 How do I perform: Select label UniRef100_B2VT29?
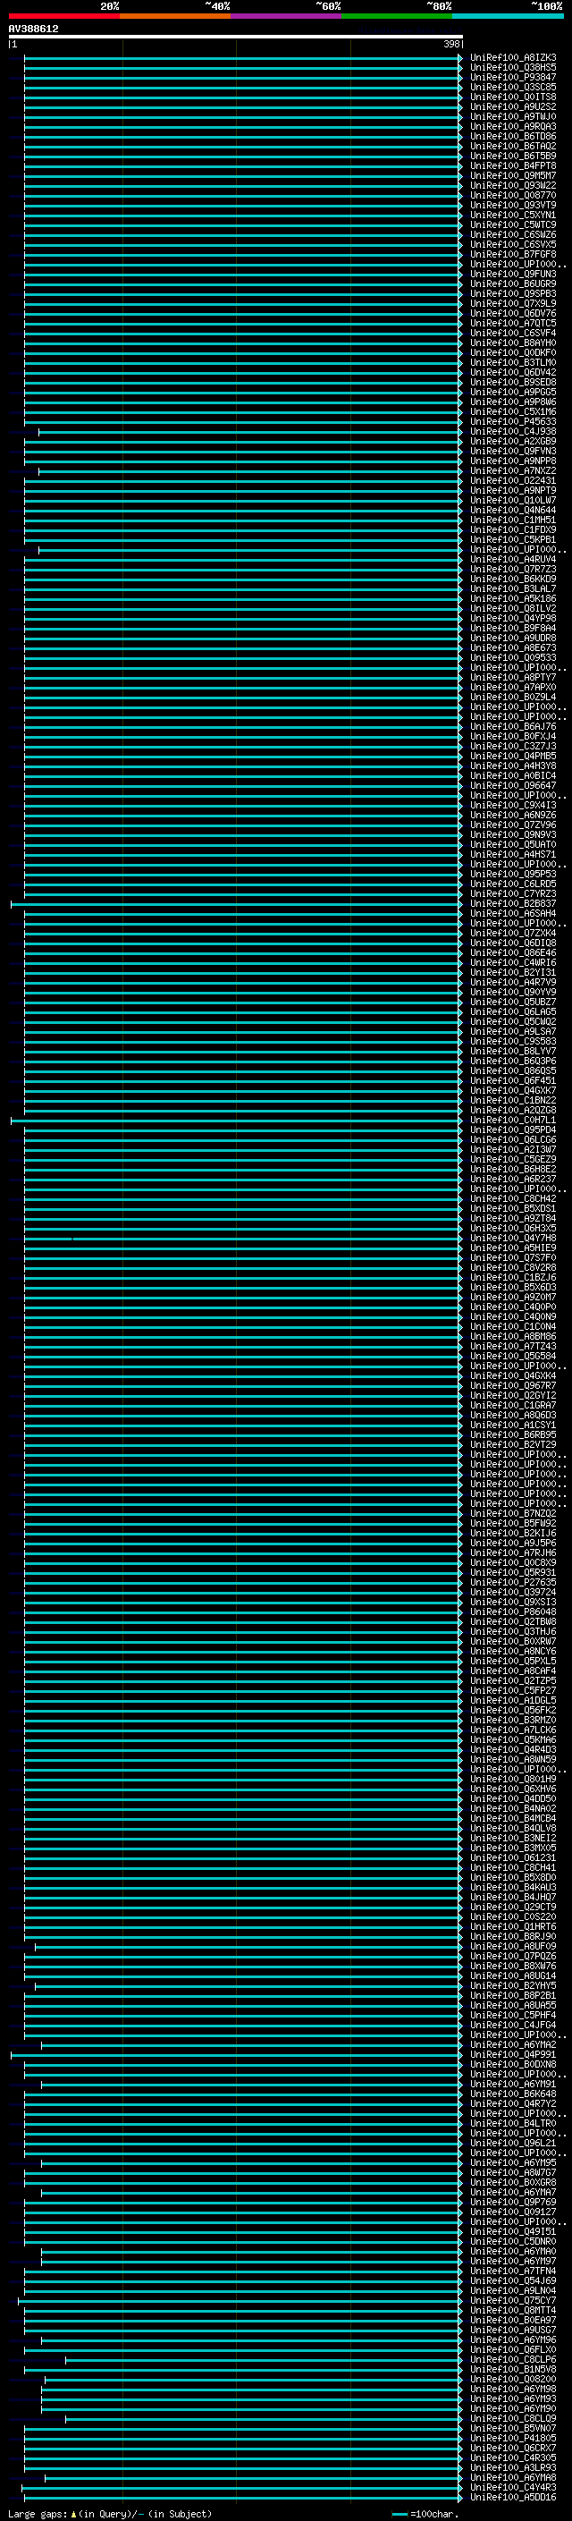coord(513,1444)
